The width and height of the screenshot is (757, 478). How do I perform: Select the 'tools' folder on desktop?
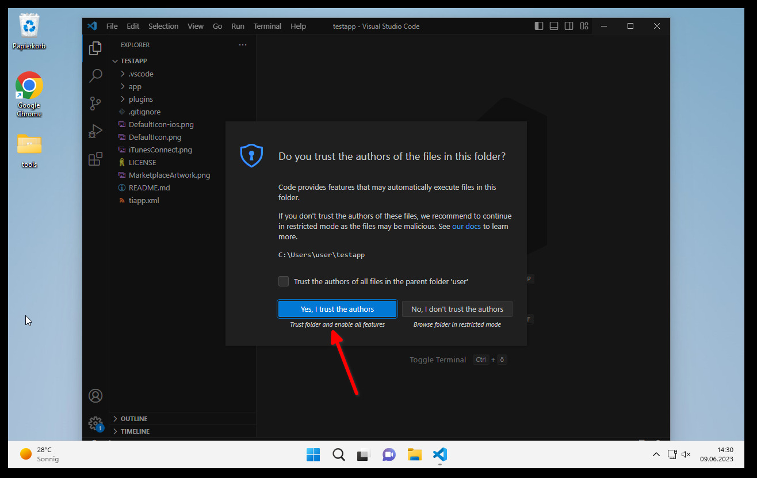point(29,151)
